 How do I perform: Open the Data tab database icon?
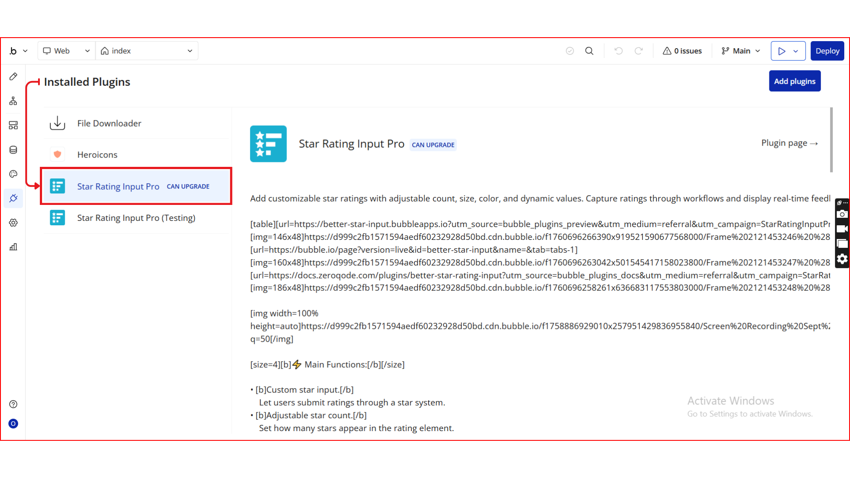tap(13, 150)
